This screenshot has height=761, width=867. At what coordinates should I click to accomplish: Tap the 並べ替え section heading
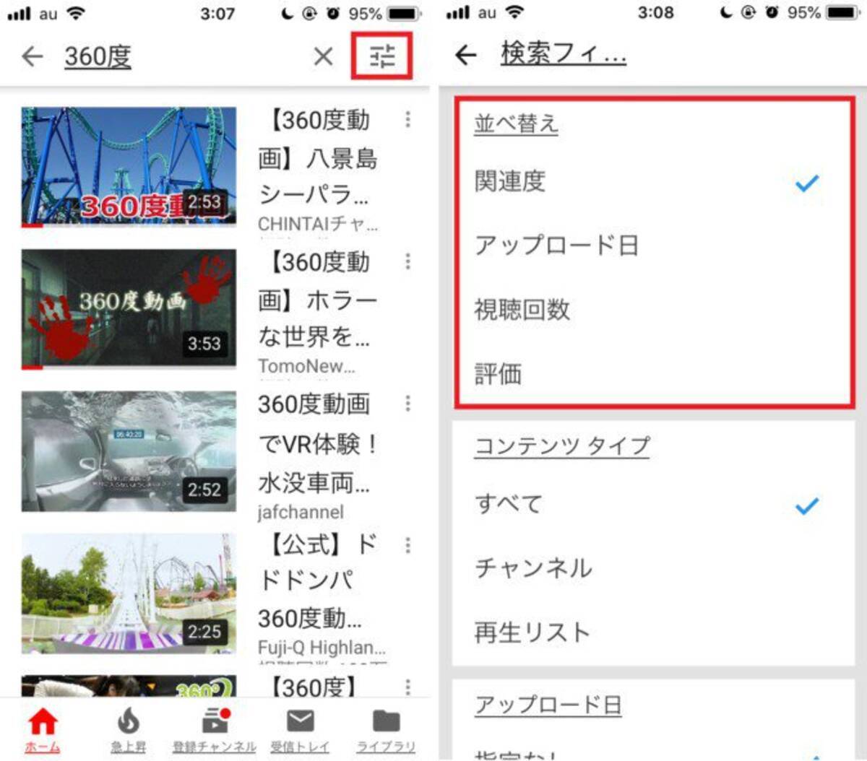(516, 123)
